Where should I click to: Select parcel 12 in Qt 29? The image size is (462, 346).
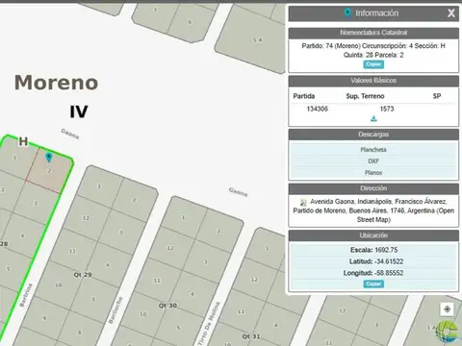click(86, 218)
